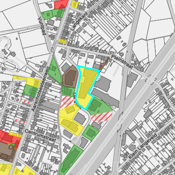Select the large brown parcel beside cyan outline
175x175 pixels.
point(70,77)
